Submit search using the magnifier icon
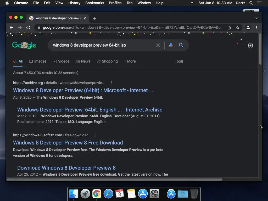This screenshot has width=268, height=201. point(181,45)
